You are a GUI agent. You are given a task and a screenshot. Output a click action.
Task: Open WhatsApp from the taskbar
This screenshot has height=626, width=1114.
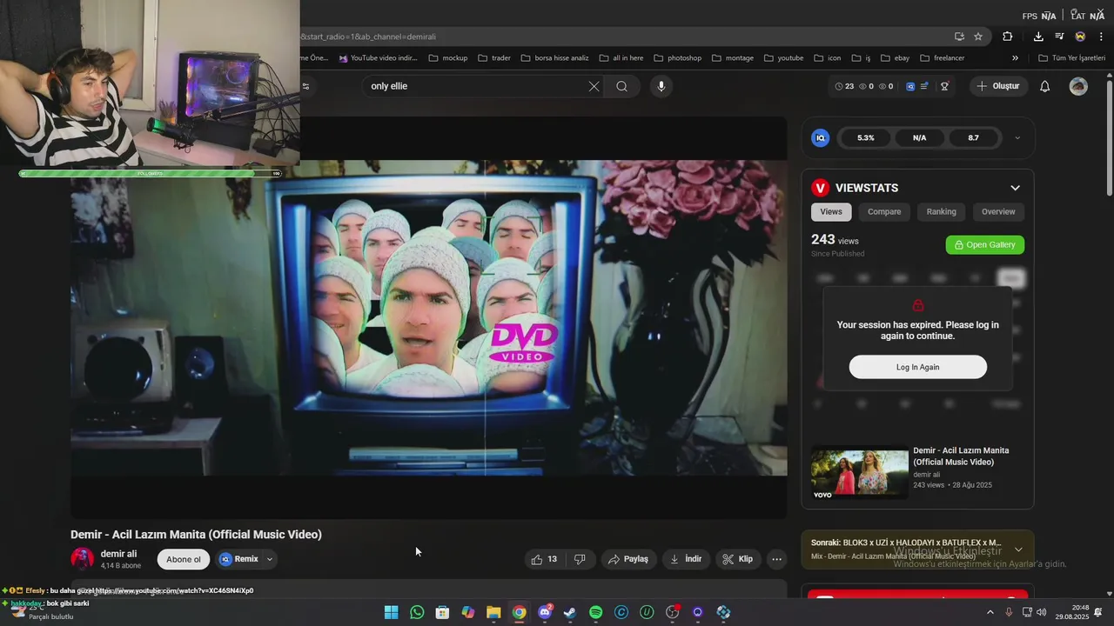coord(417,612)
